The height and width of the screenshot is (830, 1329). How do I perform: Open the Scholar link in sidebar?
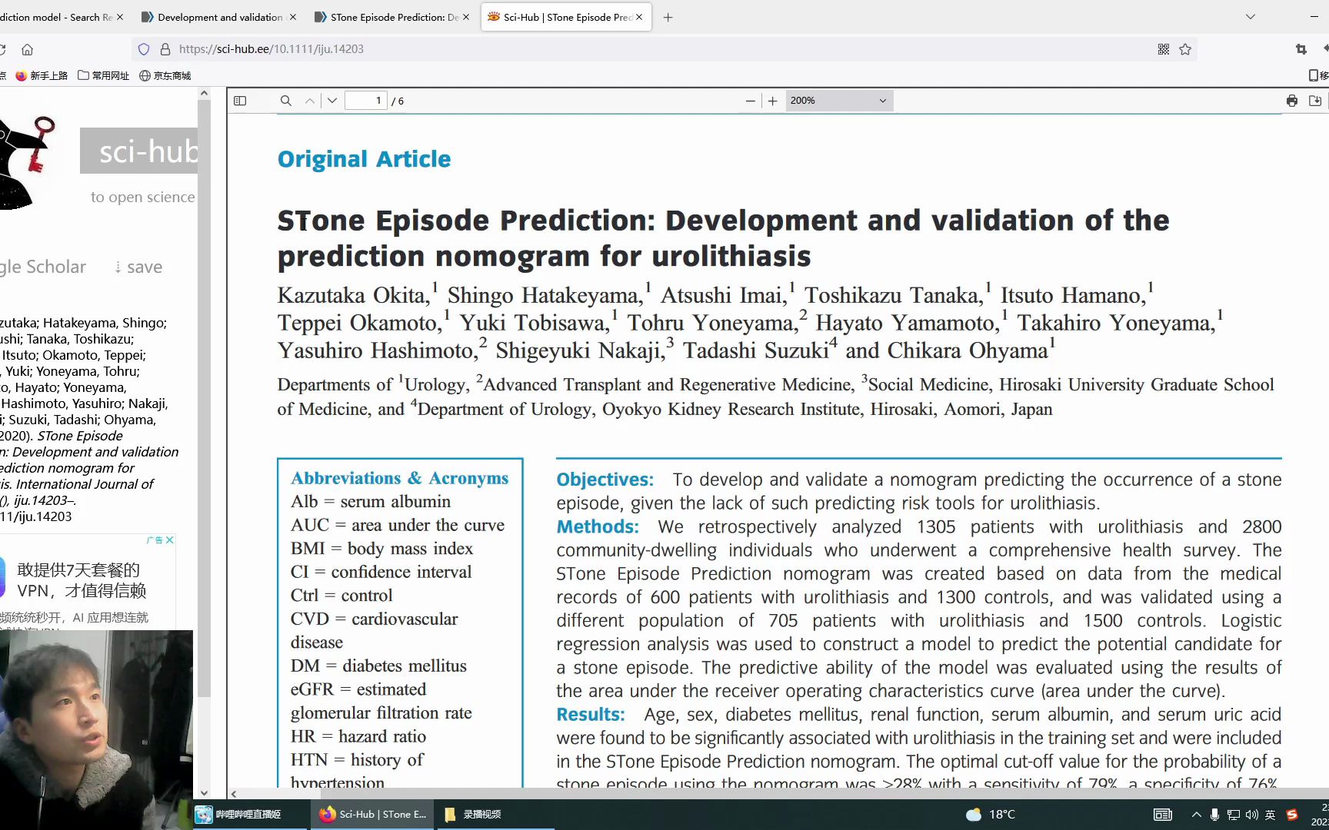(44, 267)
